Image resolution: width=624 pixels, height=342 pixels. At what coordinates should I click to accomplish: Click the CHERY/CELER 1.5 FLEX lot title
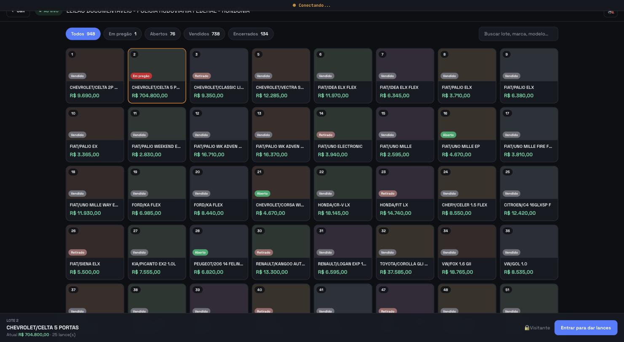(x=464, y=205)
